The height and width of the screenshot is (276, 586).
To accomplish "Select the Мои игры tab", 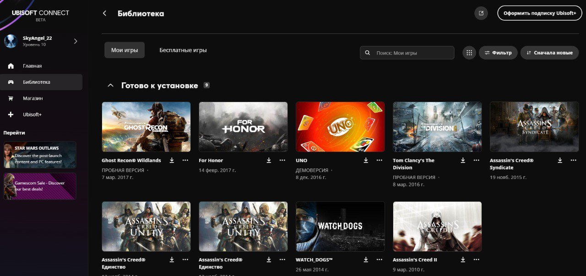I will coord(125,50).
